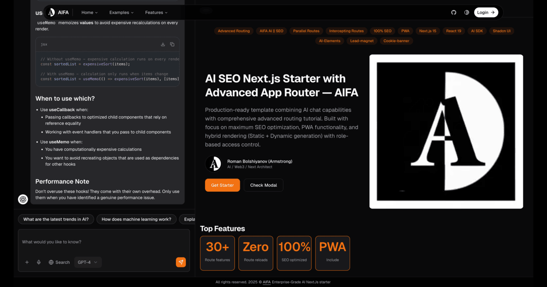Expand the Features navigation dropdown
The width and height of the screenshot is (547, 287).
coord(156,12)
